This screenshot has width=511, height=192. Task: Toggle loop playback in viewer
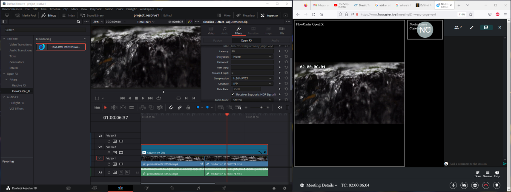tap(158, 98)
